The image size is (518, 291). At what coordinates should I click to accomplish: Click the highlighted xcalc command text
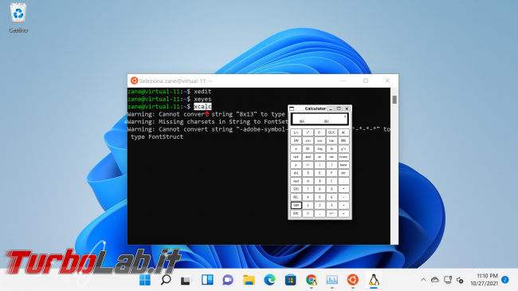click(202, 107)
